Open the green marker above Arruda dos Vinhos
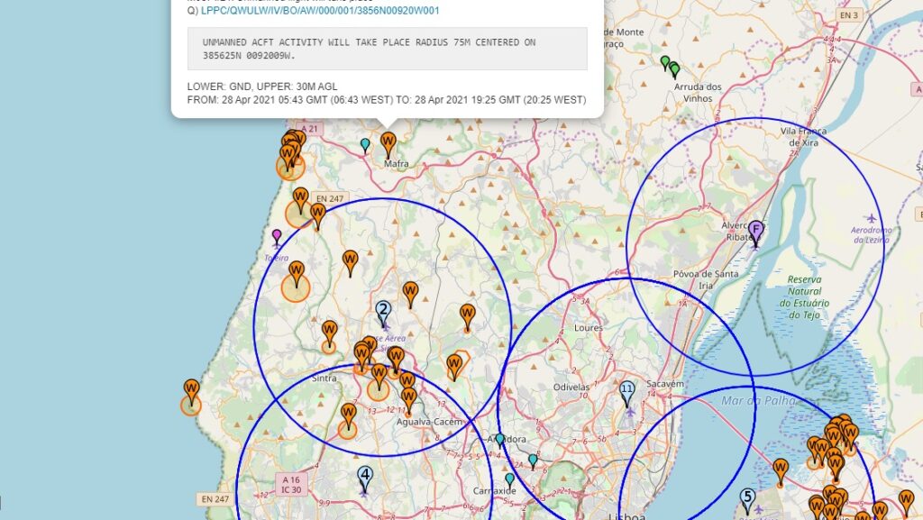Viewport: 923px width, 520px height. point(665,62)
